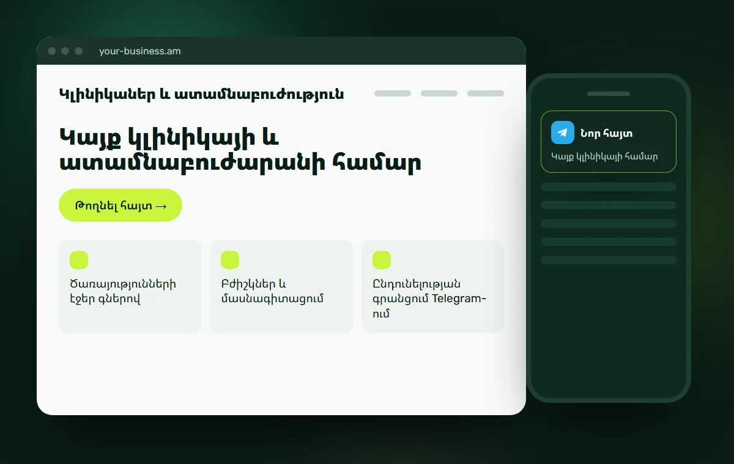Click the Կլինիկաներ և ատամնաբուժություն site title
Image resolution: width=734 pixels, height=464 pixels.
[x=201, y=94]
